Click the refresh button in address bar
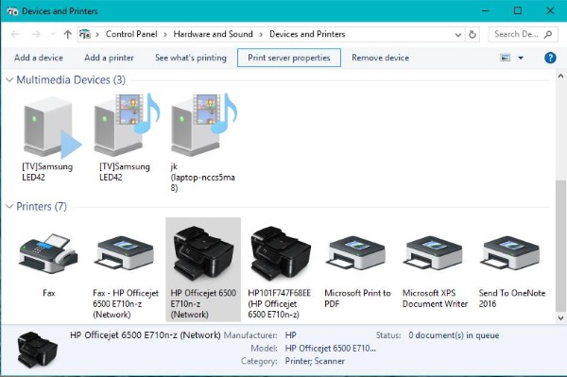The width and height of the screenshot is (567, 377). [472, 35]
